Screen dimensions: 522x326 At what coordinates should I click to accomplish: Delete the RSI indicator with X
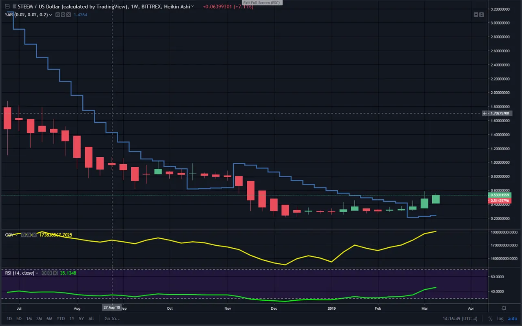(x=55, y=273)
